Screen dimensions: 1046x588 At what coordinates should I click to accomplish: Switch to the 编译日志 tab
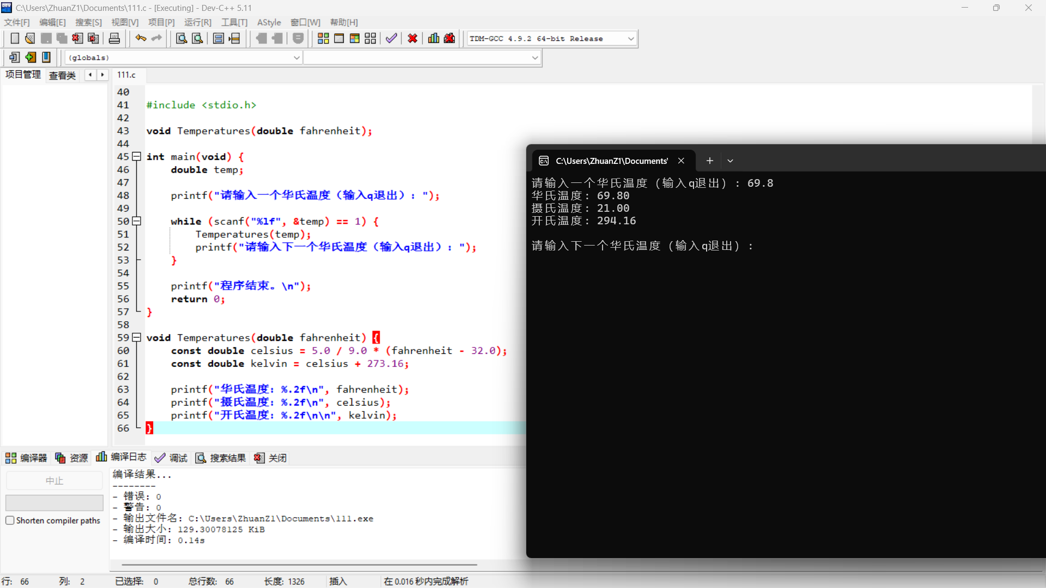[x=122, y=457]
